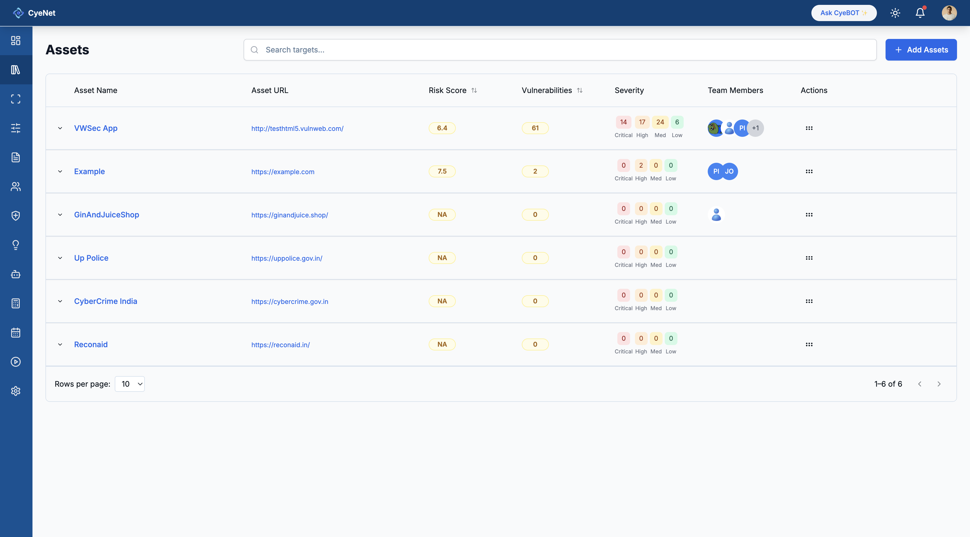Open the team members icon in sidebar
The image size is (970, 537).
coord(16,186)
